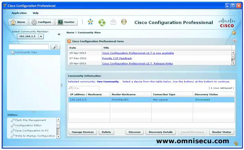Screen dimensions: 244x150
Task: Click the Home breadcrumb link
Action: pos(70,33)
